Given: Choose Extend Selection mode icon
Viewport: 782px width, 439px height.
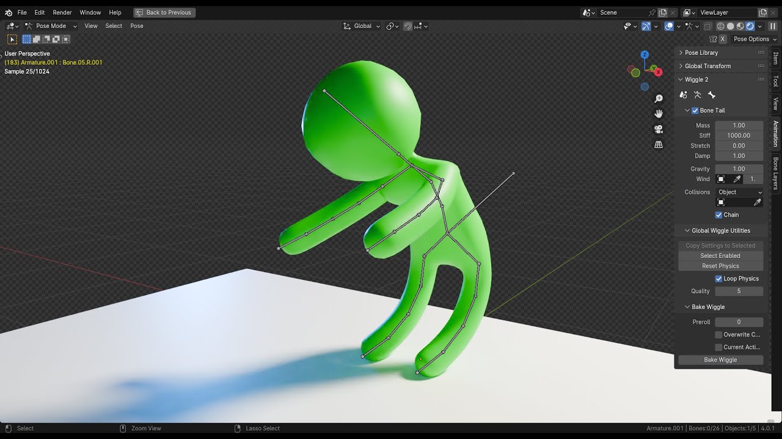Looking at the screenshot, I should [x=37, y=39].
